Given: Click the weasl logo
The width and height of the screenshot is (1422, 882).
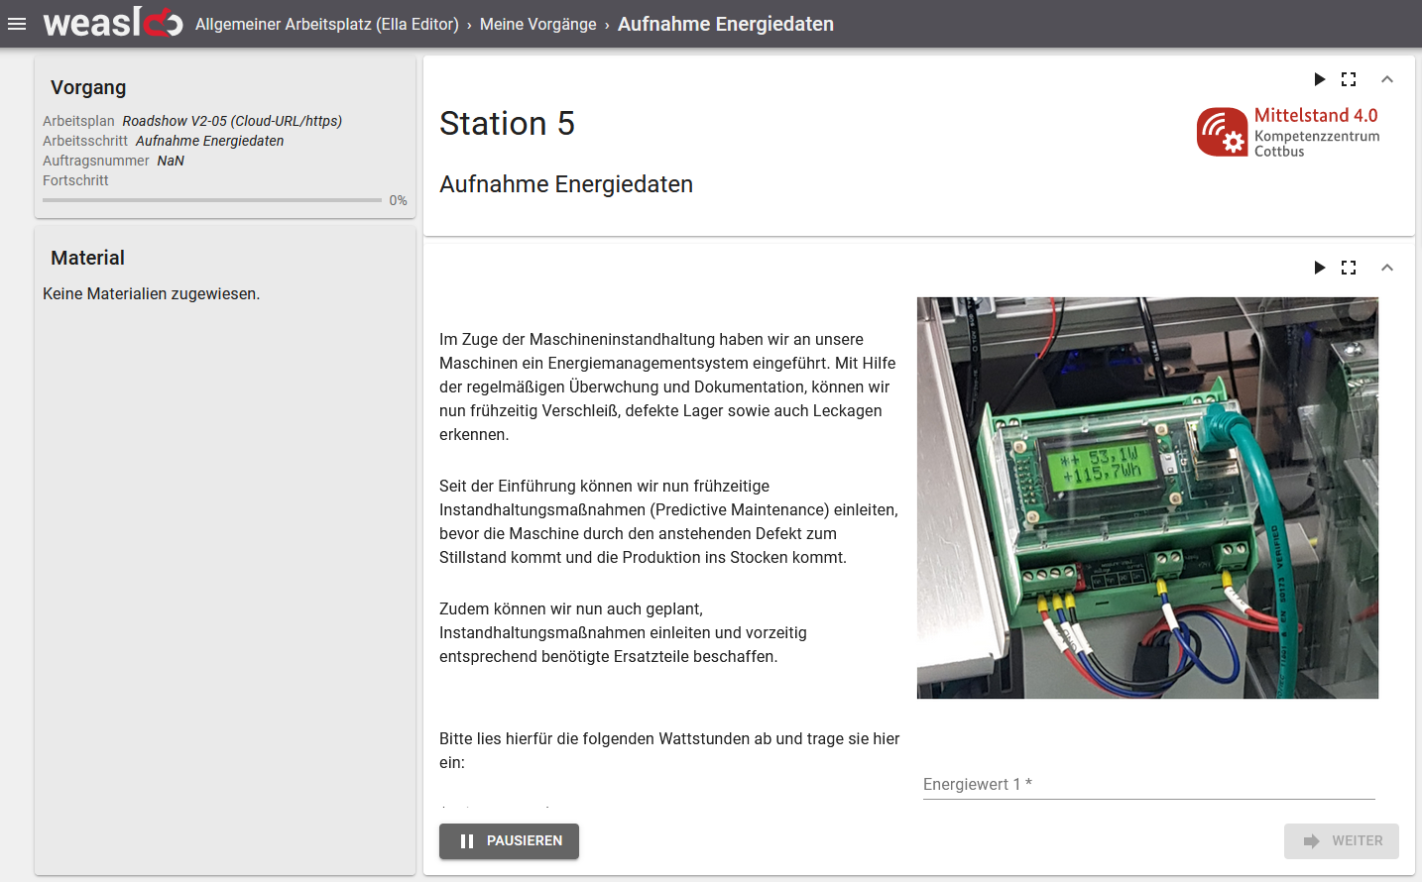Looking at the screenshot, I should coord(112,23).
